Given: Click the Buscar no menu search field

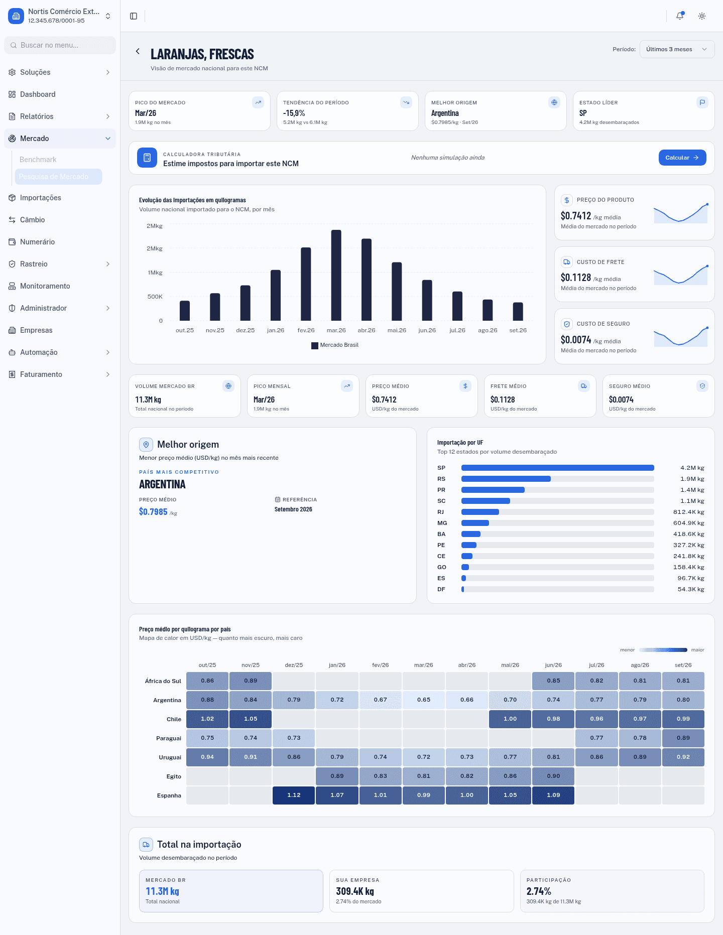Looking at the screenshot, I should click(x=60, y=45).
